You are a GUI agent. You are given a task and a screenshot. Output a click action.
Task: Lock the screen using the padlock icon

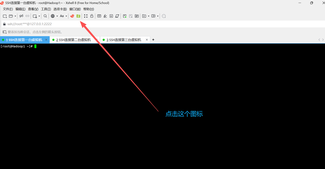92,16
